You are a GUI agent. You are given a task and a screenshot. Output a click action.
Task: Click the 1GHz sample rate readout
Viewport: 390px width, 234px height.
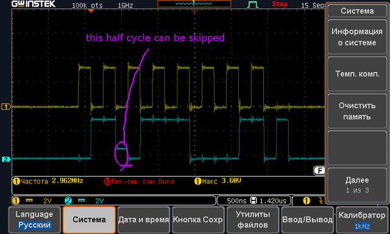click(x=126, y=5)
